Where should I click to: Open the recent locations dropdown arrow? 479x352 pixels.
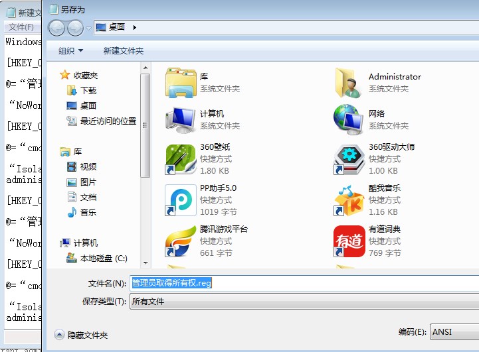tap(88, 29)
